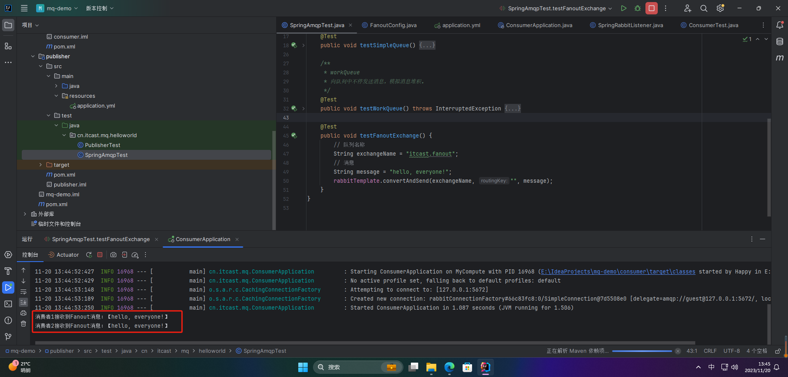The width and height of the screenshot is (788, 377).
Task: Open the Structure tool window icon
Action: tap(8, 46)
